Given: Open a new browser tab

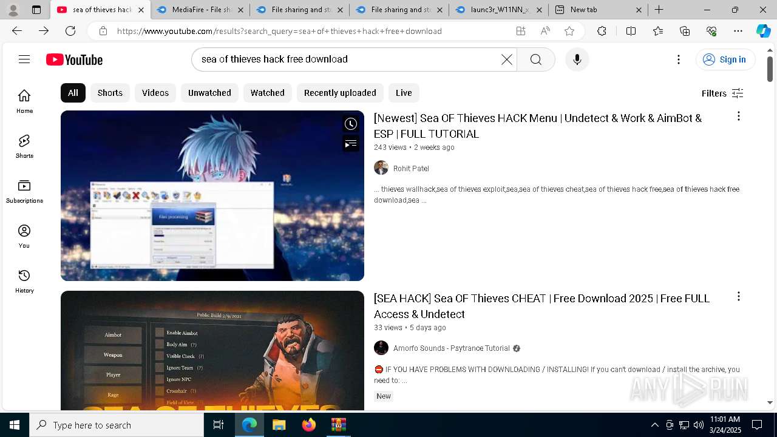Looking at the screenshot, I should [659, 10].
